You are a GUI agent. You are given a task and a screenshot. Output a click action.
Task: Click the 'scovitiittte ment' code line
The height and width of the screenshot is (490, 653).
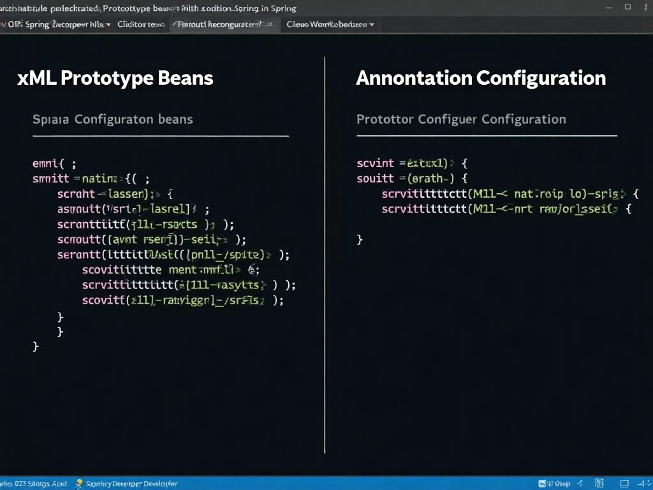[x=171, y=270]
